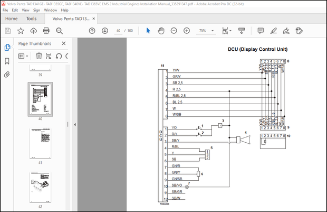This screenshot has height=212, width=327.
Task: Open the Sign menu
Action: [x=36, y=10]
